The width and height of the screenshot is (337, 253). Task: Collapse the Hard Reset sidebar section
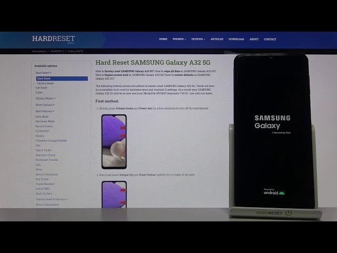click(43, 73)
